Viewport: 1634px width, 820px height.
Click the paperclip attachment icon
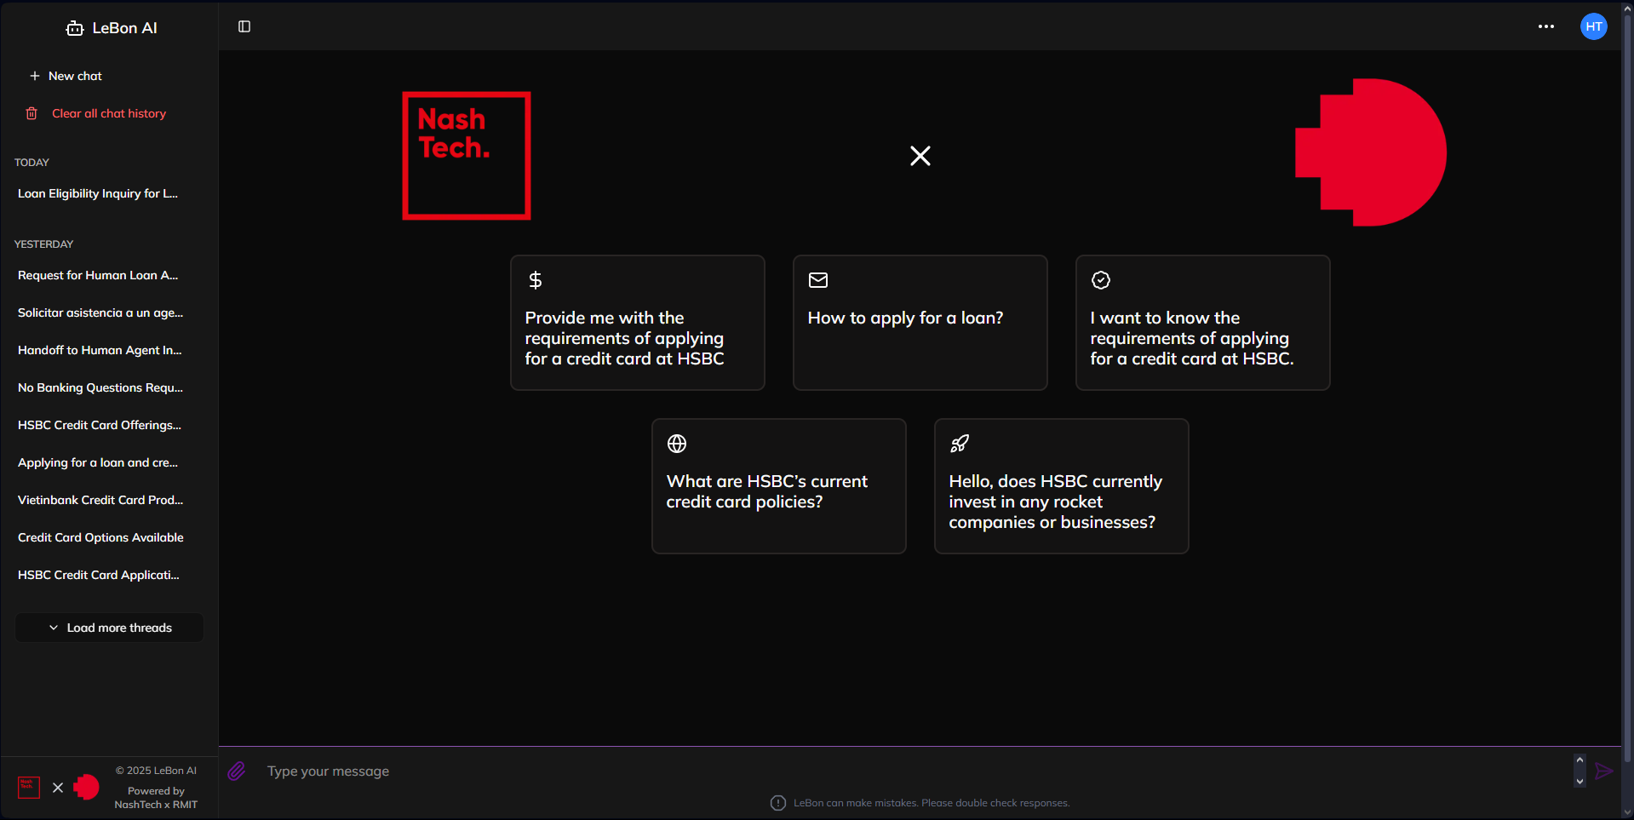pyautogui.click(x=237, y=771)
